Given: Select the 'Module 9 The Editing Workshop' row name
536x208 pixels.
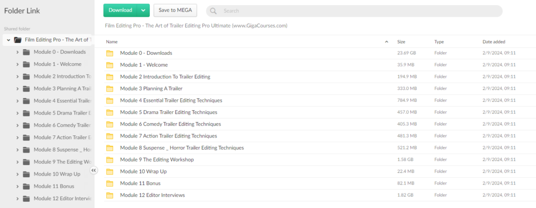Looking at the screenshot, I should coord(157,159).
